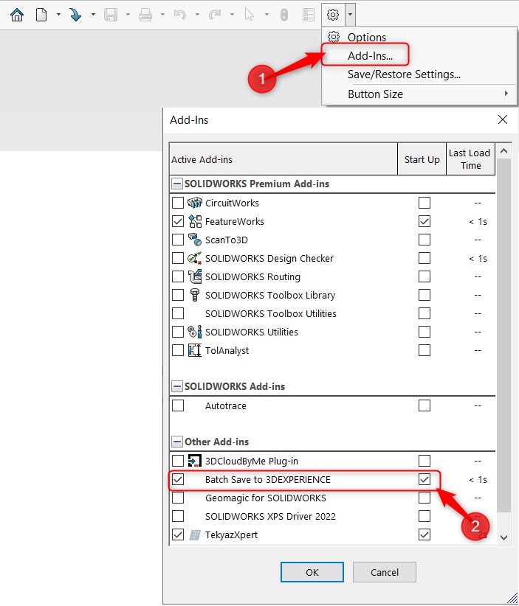
Task: Open dropdown arrow beside Options gear
Action: tap(350, 15)
